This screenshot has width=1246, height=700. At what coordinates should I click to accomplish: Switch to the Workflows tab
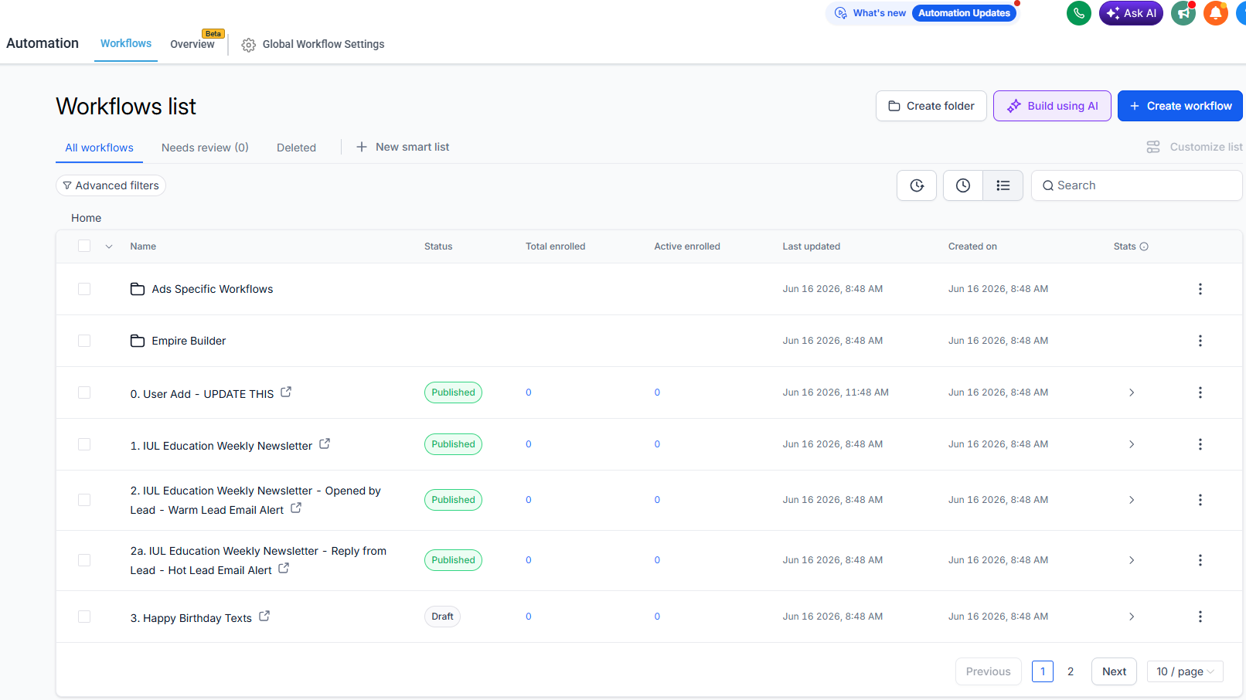click(x=126, y=43)
